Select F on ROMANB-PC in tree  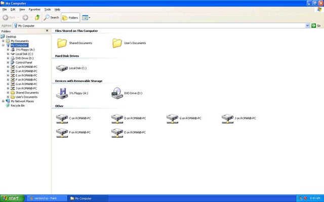(26, 79)
